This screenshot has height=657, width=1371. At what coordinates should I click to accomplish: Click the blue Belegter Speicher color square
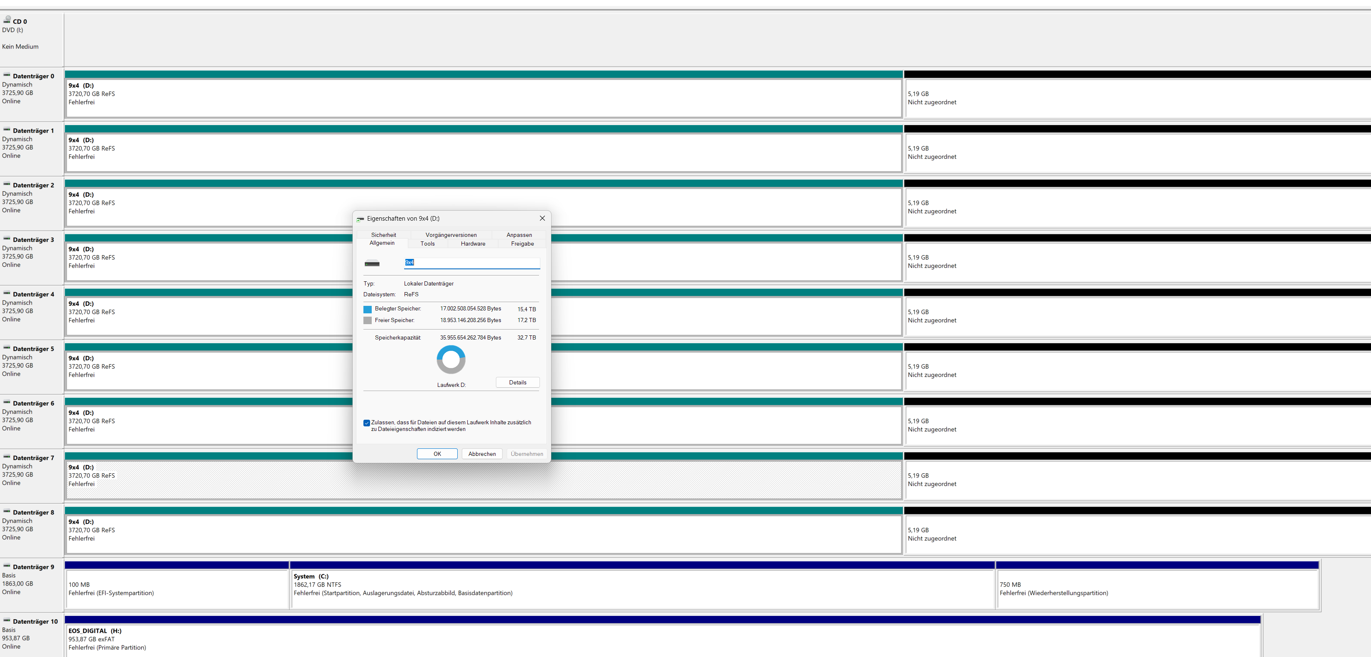367,309
